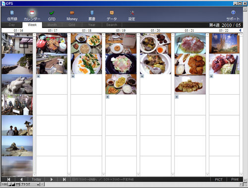This screenshot has width=248, height=188.
Task: Jump to Today in the navigation bar
Action: [x=36, y=180]
